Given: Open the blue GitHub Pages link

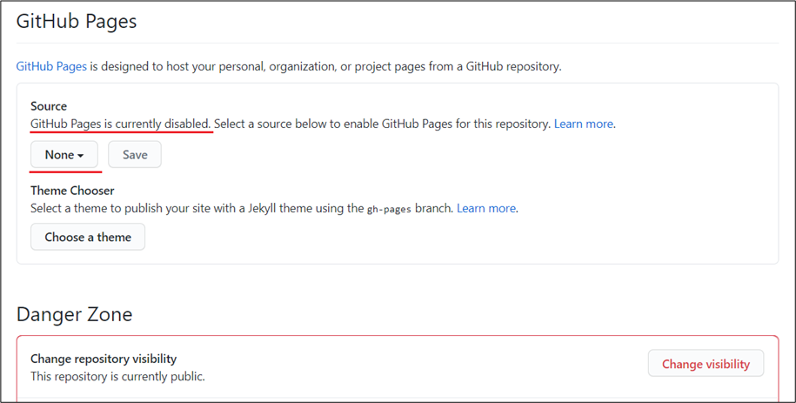Looking at the screenshot, I should [51, 66].
